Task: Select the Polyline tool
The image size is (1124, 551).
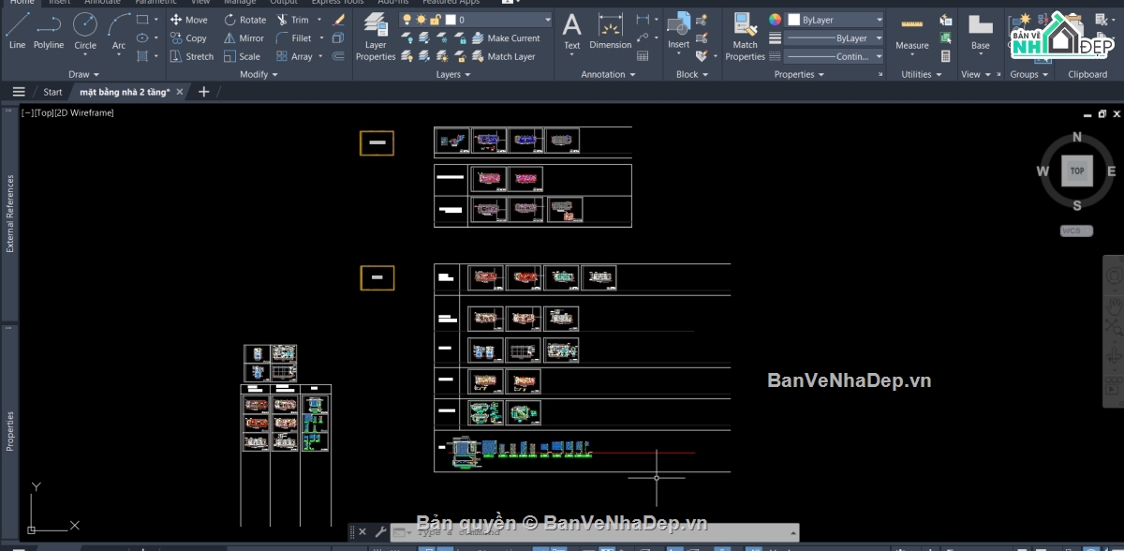Action: click(49, 31)
